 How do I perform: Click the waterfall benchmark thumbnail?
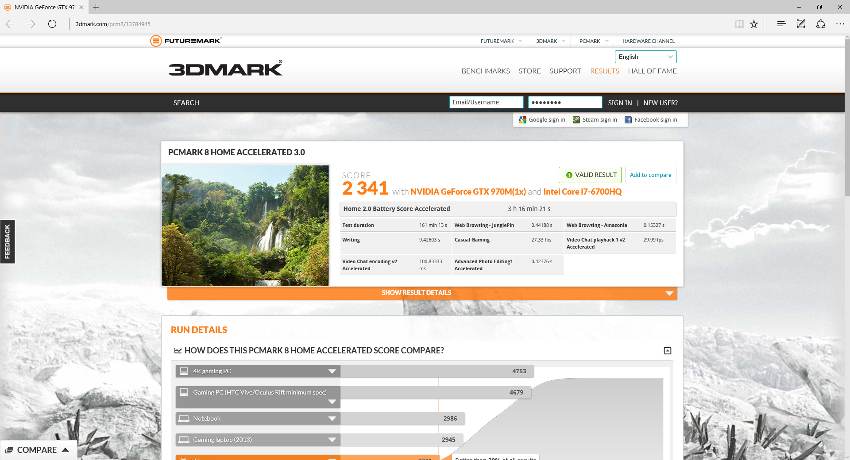[x=245, y=226]
